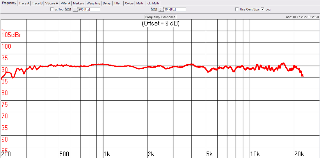Open the VRef A tab

(65, 3)
